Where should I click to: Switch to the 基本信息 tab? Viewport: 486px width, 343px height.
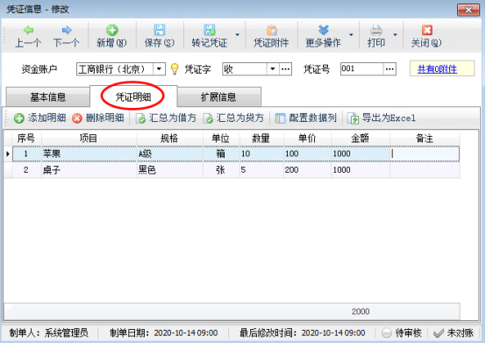pyautogui.click(x=47, y=97)
